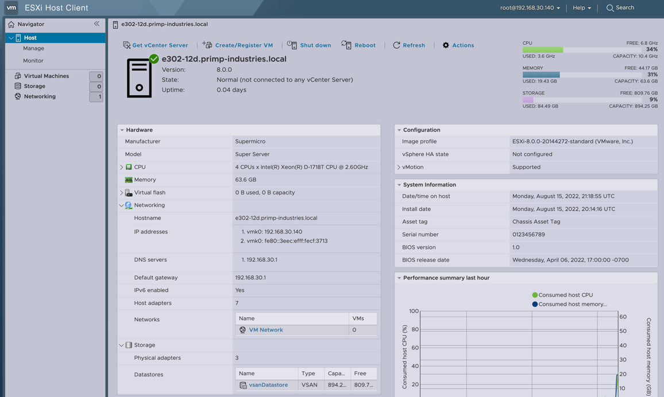Open the Help dropdown menu
This screenshot has height=397, width=664.
[x=581, y=7]
